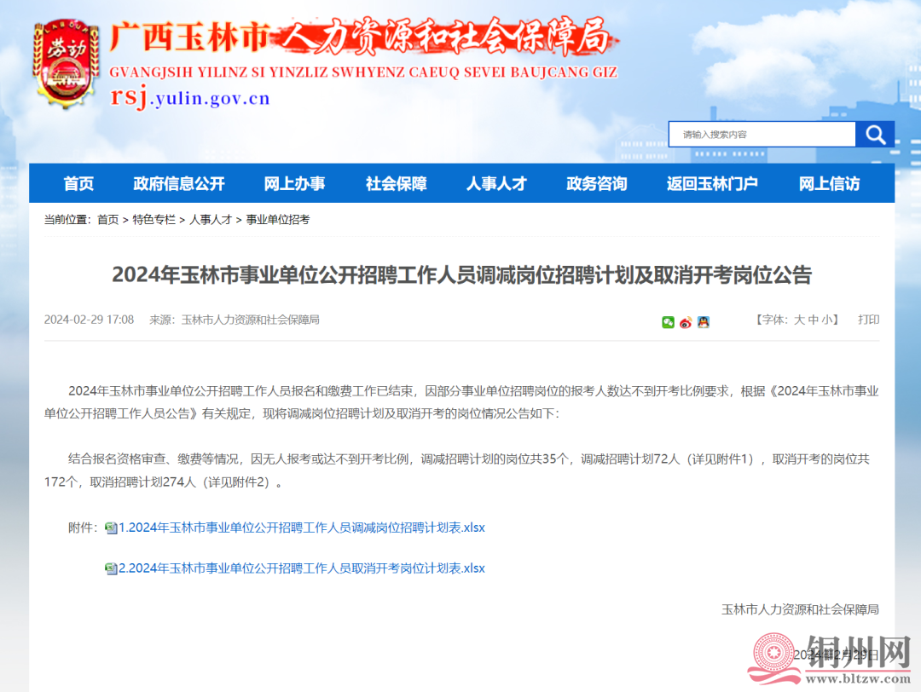Download attachment 2 取消开考岗位计划表.xlsx
Screen dimensions: 921x692
click(x=302, y=568)
